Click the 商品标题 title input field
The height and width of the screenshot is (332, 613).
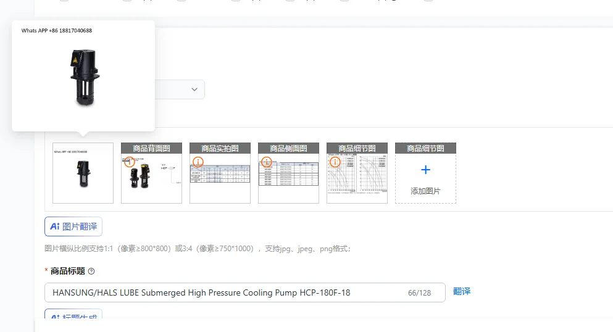click(x=245, y=293)
